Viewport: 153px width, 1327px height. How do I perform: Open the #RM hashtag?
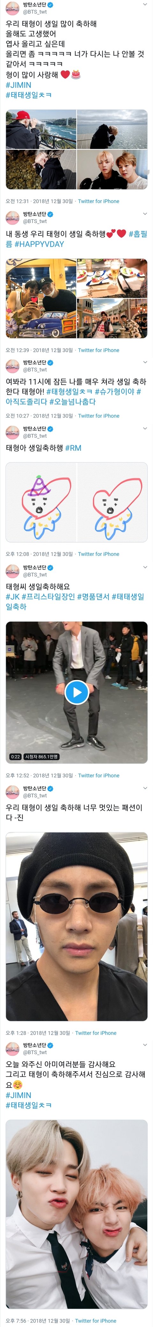coord(73,448)
